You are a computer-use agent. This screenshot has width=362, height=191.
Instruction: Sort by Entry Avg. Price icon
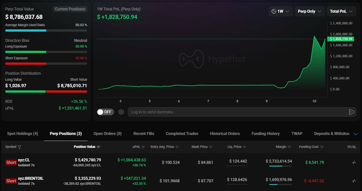point(177,147)
